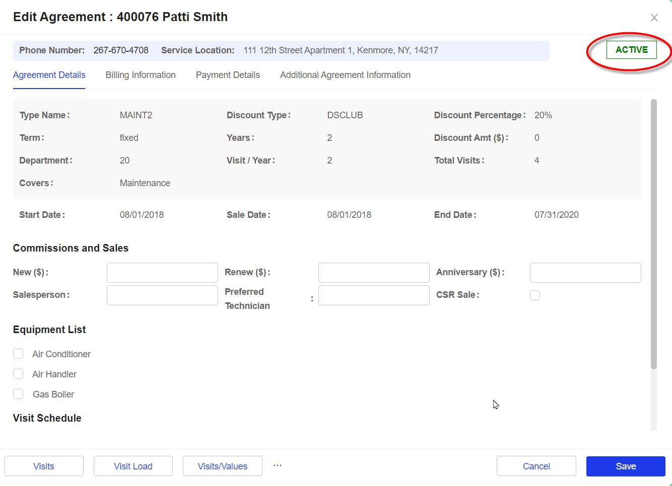Click the MAINT2 type name value
Screen dimensions: 672x486
pyautogui.click(x=136, y=115)
